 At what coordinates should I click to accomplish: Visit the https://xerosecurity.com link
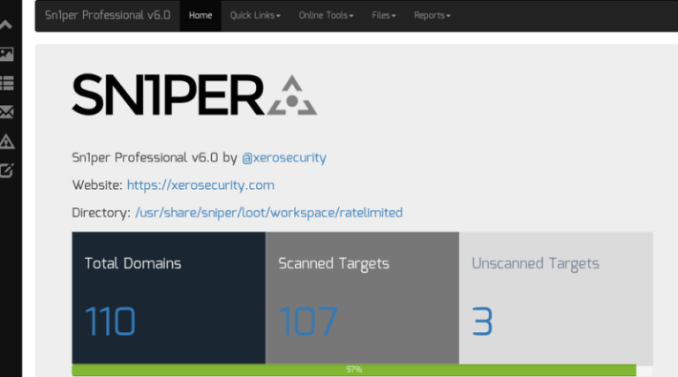(x=200, y=185)
